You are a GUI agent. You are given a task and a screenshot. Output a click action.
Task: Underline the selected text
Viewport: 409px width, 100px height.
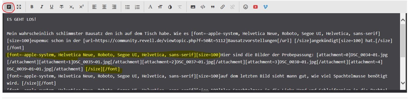52,7
